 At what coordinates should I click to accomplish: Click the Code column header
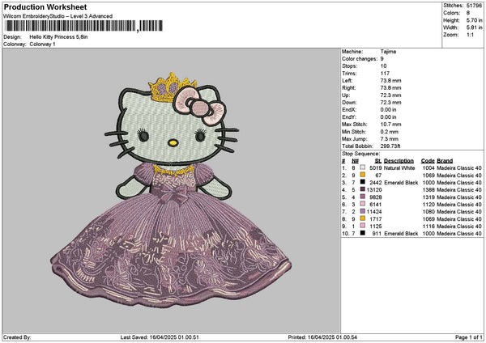[x=428, y=161]
